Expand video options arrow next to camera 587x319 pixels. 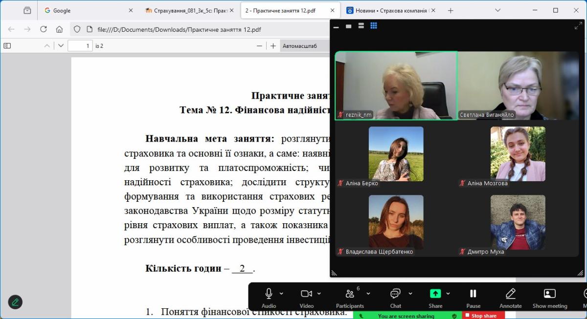(x=319, y=294)
